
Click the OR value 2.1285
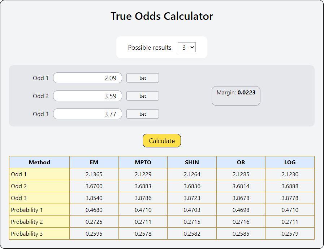(241, 174)
